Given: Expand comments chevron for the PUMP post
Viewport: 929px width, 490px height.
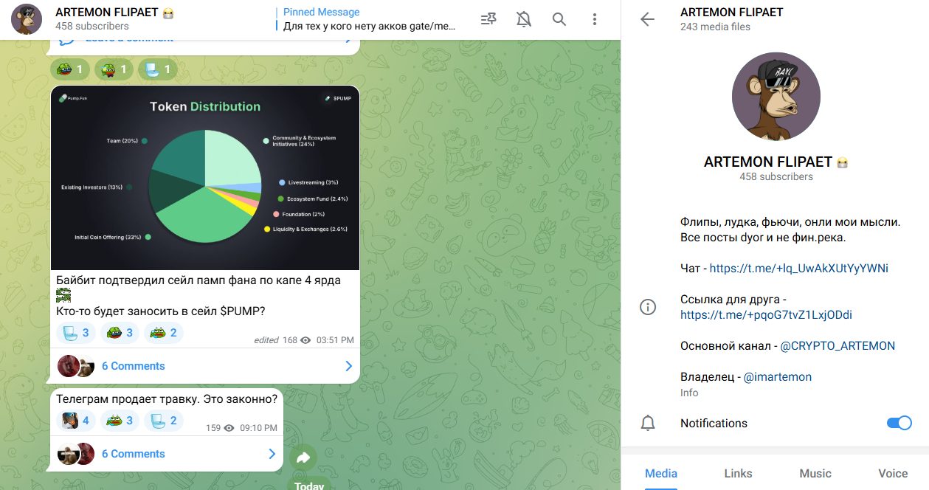Looking at the screenshot, I should pos(349,366).
